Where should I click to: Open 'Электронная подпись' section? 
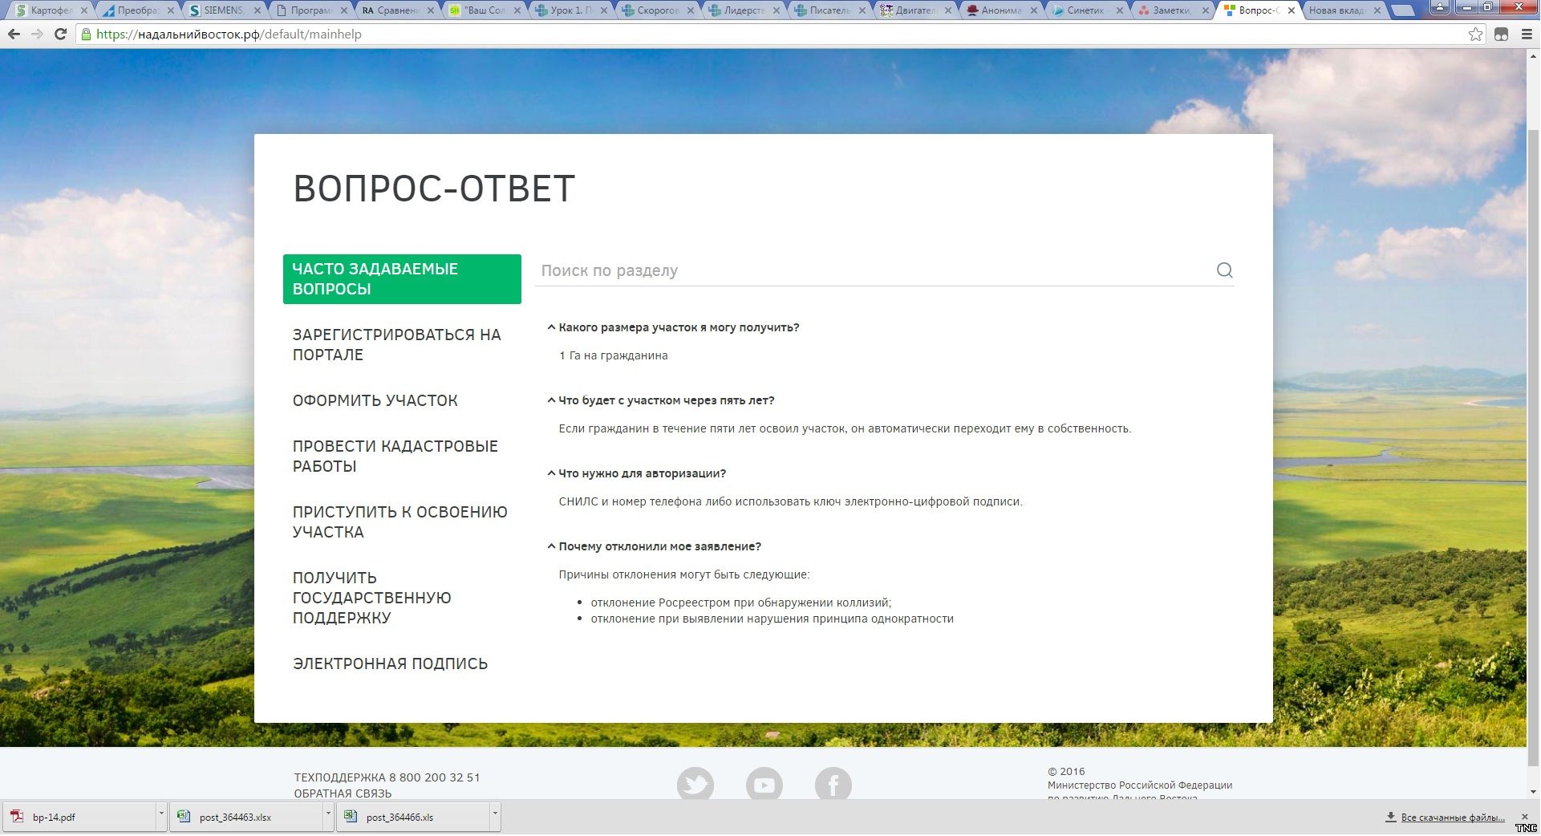click(x=391, y=664)
